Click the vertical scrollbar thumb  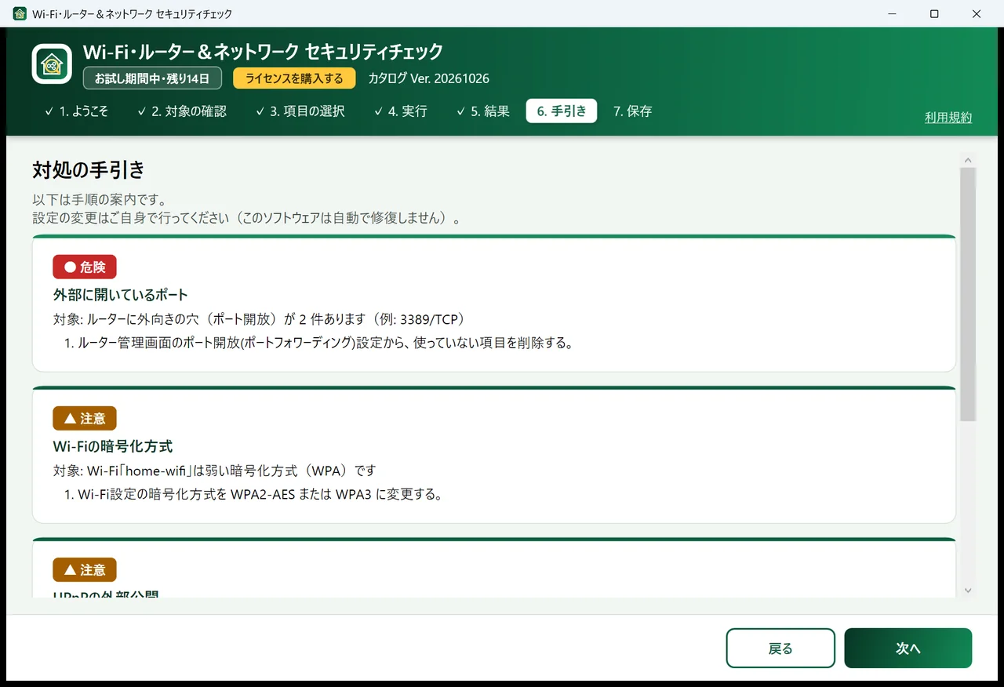(968, 294)
